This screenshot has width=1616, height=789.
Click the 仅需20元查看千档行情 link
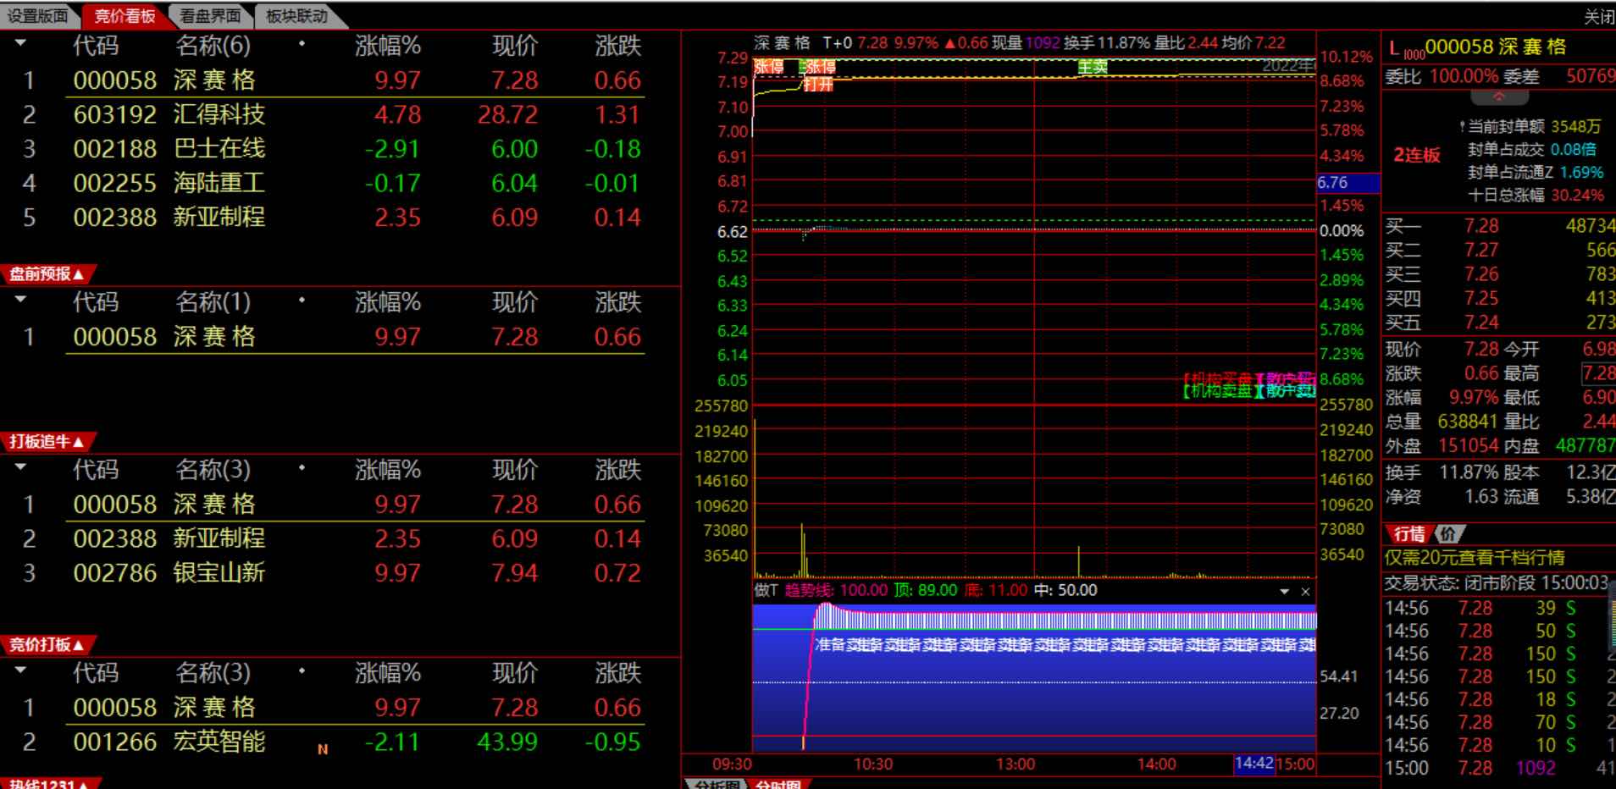pos(1474,558)
